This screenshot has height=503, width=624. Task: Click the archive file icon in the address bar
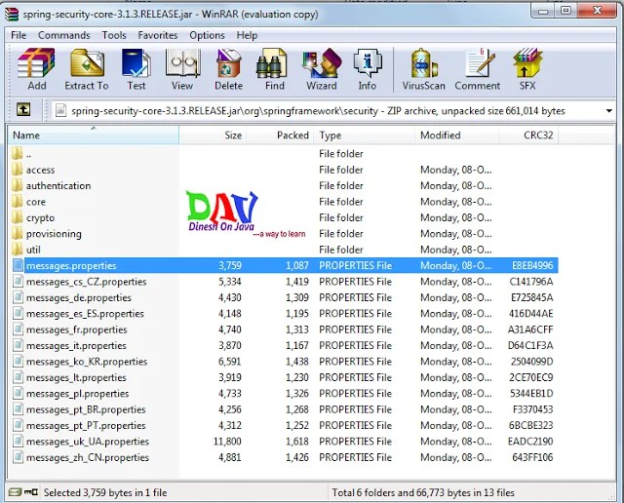click(60, 110)
